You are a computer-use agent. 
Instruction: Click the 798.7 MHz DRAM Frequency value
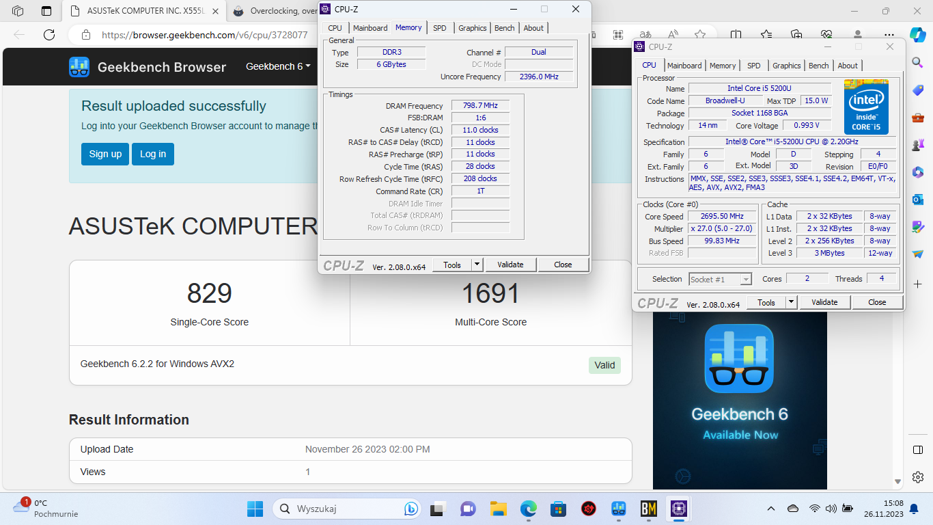click(480, 105)
